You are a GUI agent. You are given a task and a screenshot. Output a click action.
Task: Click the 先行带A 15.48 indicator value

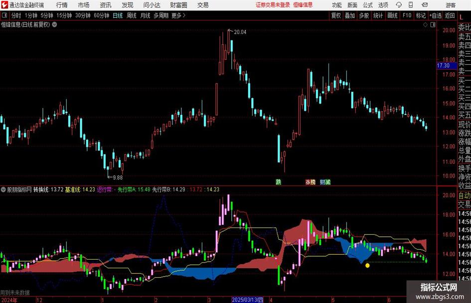(134, 190)
